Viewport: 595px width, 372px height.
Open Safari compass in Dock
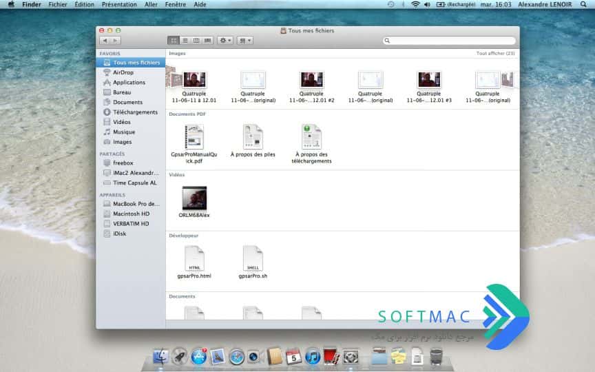236,357
